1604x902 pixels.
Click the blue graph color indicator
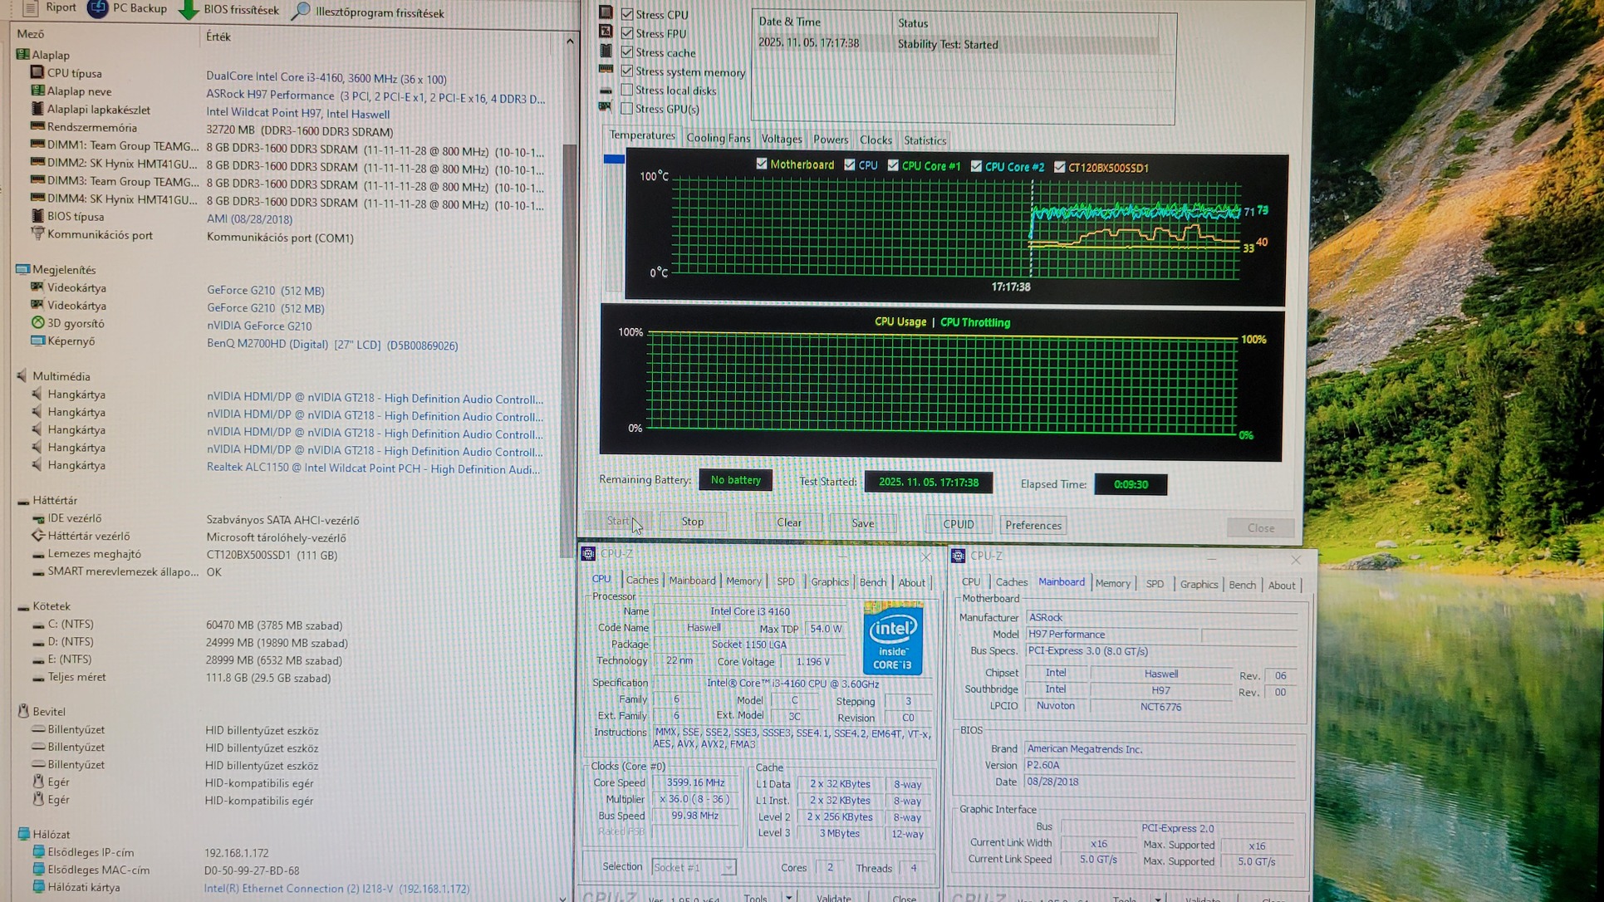pyautogui.click(x=614, y=159)
